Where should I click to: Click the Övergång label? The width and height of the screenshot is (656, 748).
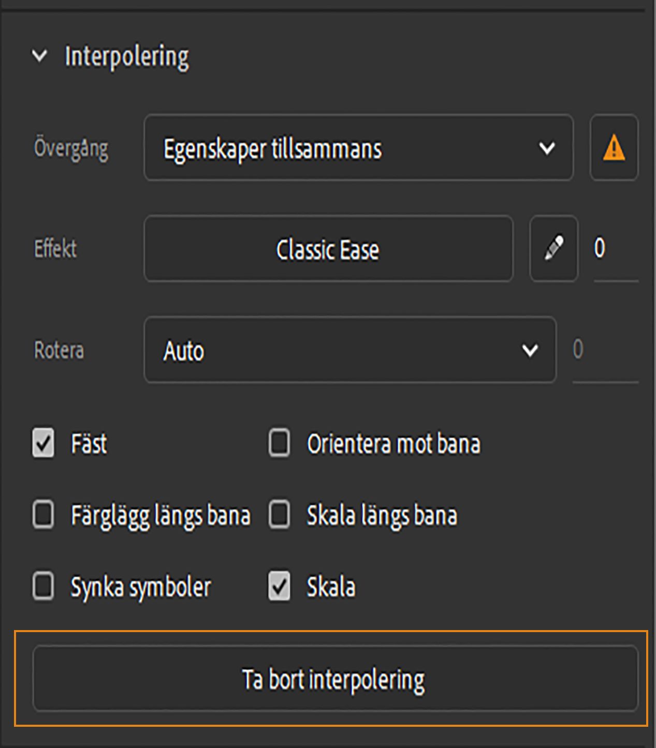pos(71,148)
